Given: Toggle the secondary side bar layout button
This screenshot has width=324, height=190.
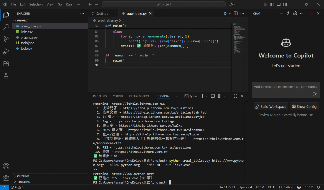Looking at the screenshot, I should tap(285, 4).
